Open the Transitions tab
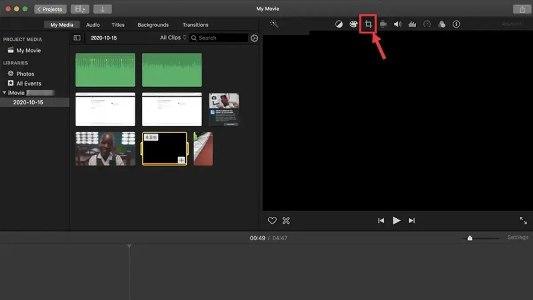The image size is (533, 300). 195,25
